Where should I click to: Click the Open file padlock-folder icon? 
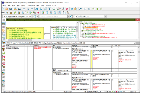tap(7, 9)
